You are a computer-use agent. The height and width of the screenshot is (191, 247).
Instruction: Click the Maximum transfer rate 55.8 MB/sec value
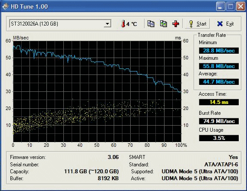(219, 66)
